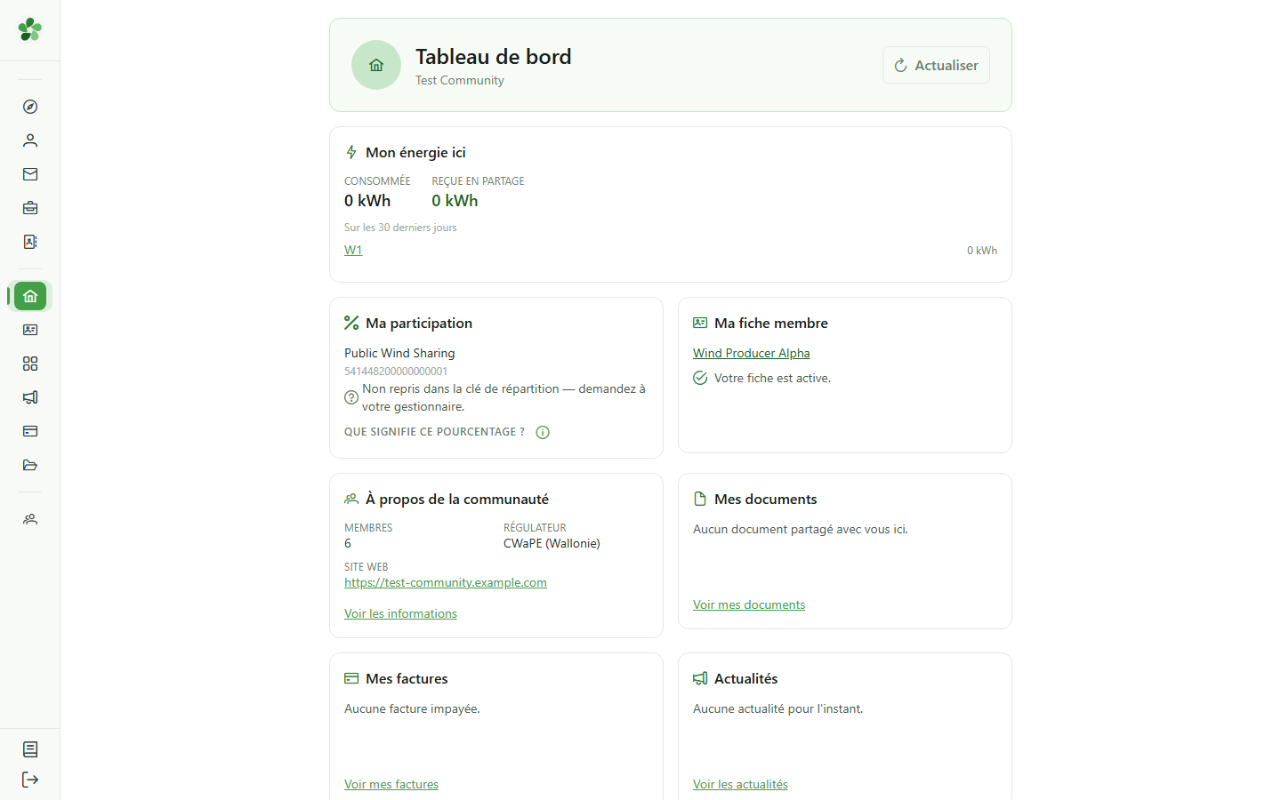Image resolution: width=1281 pixels, height=800 pixels.
Task: Open the briefcase icon in sidebar
Action: [x=30, y=208]
